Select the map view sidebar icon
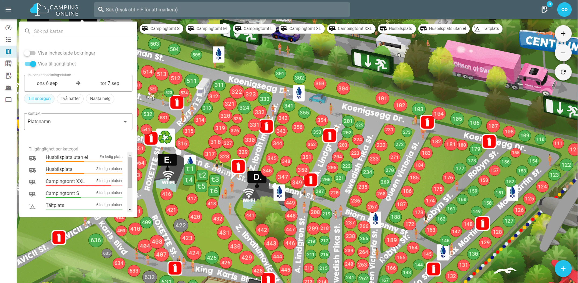Screen dimensions: 578x283 pyautogui.click(x=8, y=52)
